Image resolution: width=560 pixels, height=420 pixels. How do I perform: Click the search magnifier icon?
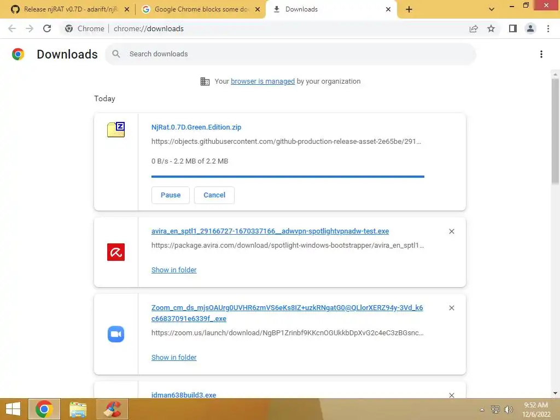click(x=116, y=54)
